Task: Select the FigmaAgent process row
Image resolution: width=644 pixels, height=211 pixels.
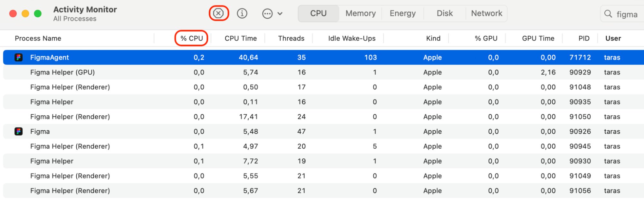Action: pos(323,57)
